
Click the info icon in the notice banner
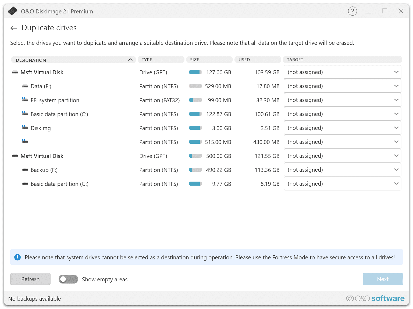click(17, 257)
